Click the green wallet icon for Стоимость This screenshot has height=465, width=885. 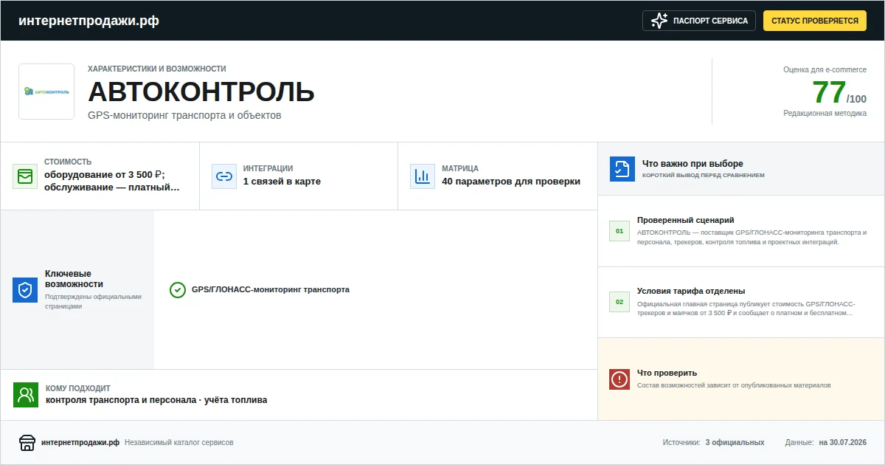(x=25, y=176)
